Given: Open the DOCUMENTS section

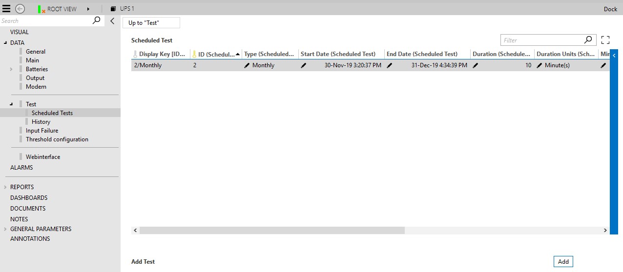Looking at the screenshot, I should point(28,209).
